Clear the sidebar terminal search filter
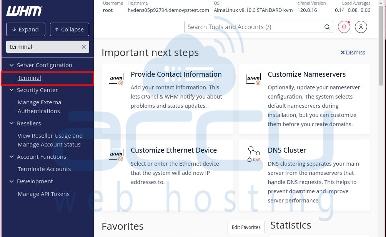 [x=84, y=47]
